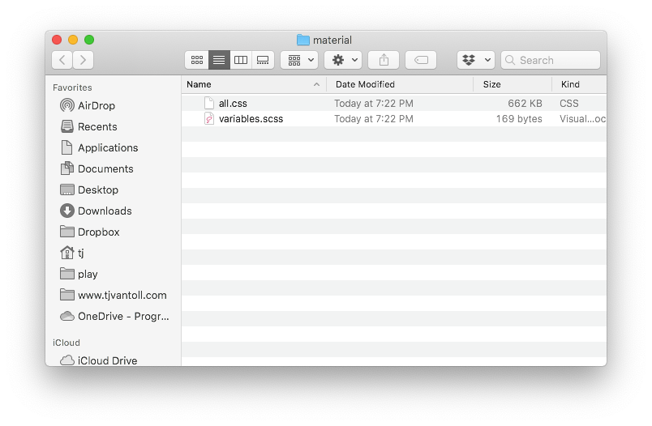Image resolution: width=652 pixels, height=426 pixels.
Task: Click variables.scss Date Modified cell
Action: (x=374, y=119)
